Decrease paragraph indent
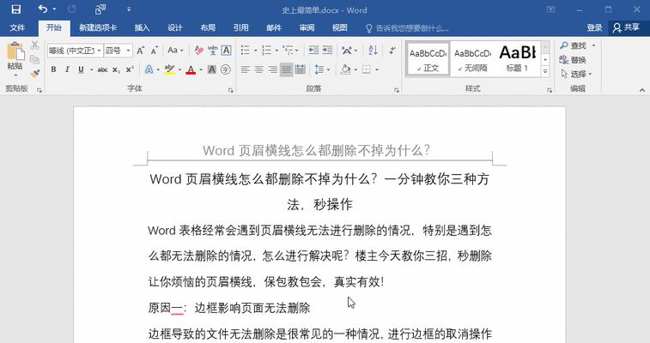Viewport: 650px width, 343px height. click(x=313, y=51)
